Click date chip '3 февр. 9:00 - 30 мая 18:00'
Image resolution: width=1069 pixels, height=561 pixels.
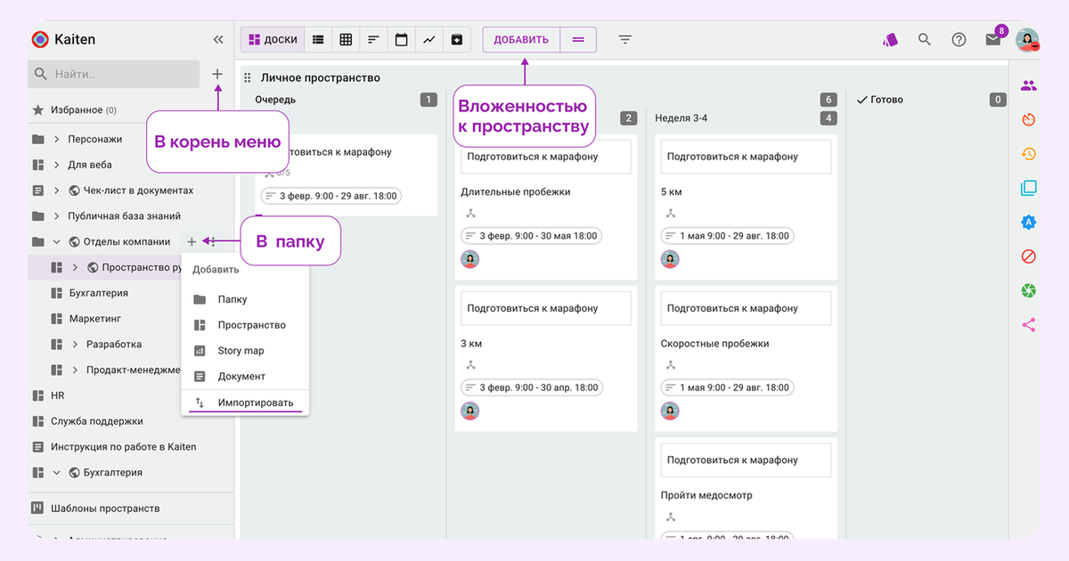531,236
